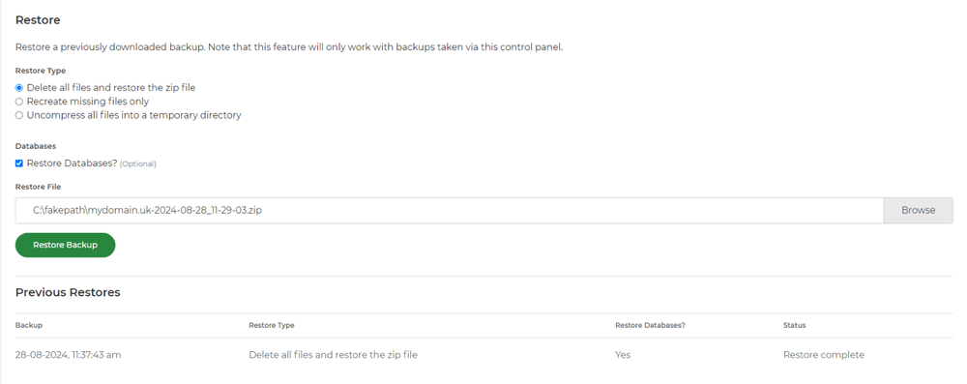The image size is (967, 384).
Task: Click the "Yes" value in previous restores
Action: pyautogui.click(x=623, y=355)
